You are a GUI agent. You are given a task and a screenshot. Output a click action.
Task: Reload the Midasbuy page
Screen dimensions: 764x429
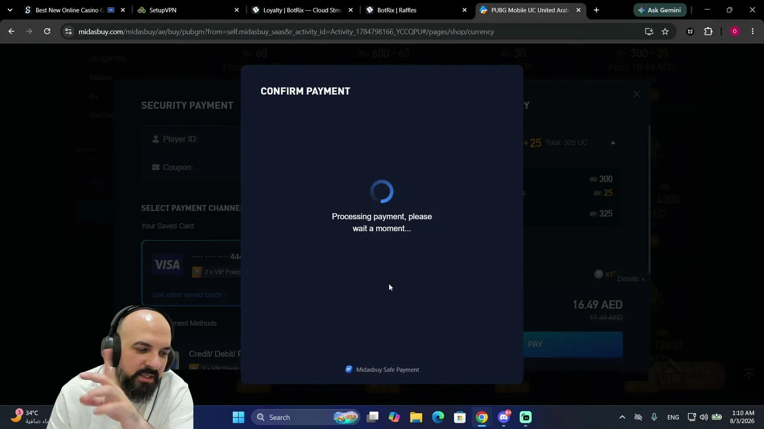47,32
